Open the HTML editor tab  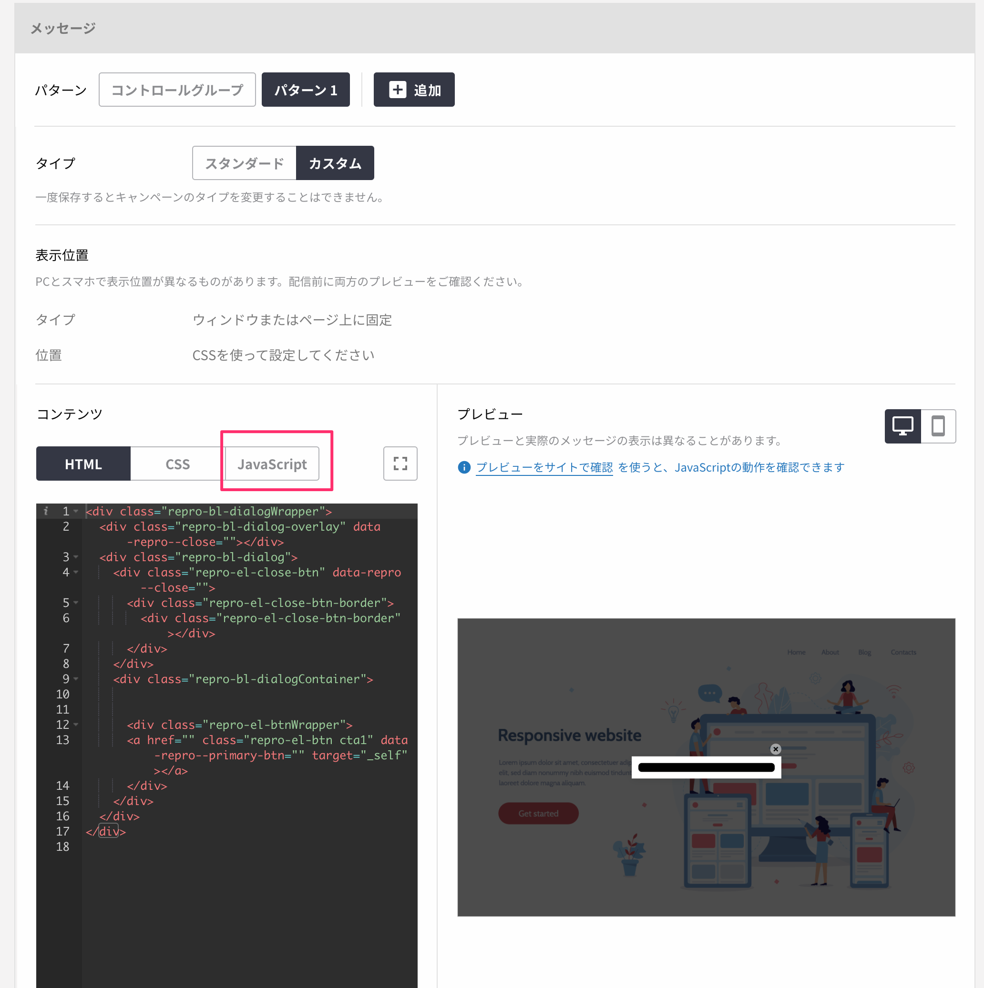pyautogui.click(x=83, y=464)
